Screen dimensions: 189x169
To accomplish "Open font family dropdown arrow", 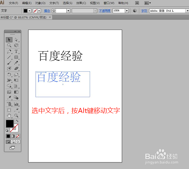I will pyautogui.click(x=187, y=11).
